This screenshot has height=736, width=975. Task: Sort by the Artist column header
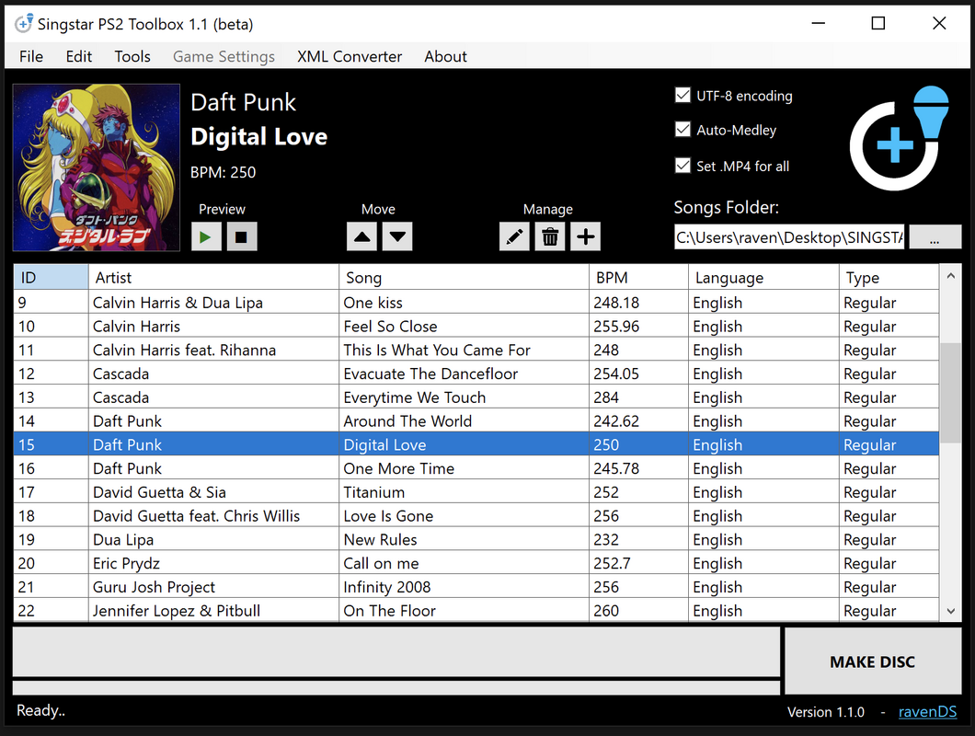coord(214,278)
